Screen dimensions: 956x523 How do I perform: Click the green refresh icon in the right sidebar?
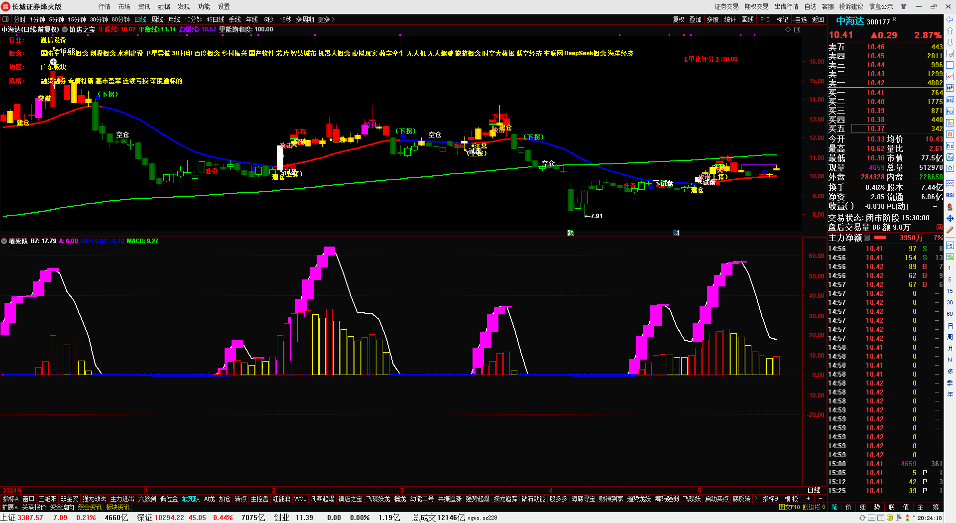click(950, 257)
